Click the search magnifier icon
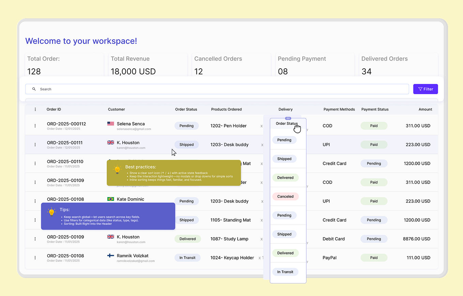Viewport: 463px width, 296px height. [x=34, y=89]
